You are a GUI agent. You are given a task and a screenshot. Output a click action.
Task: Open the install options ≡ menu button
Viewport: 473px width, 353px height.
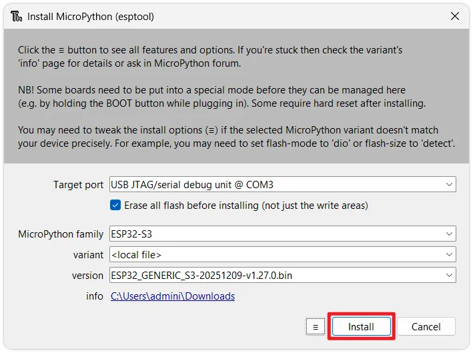coord(315,327)
